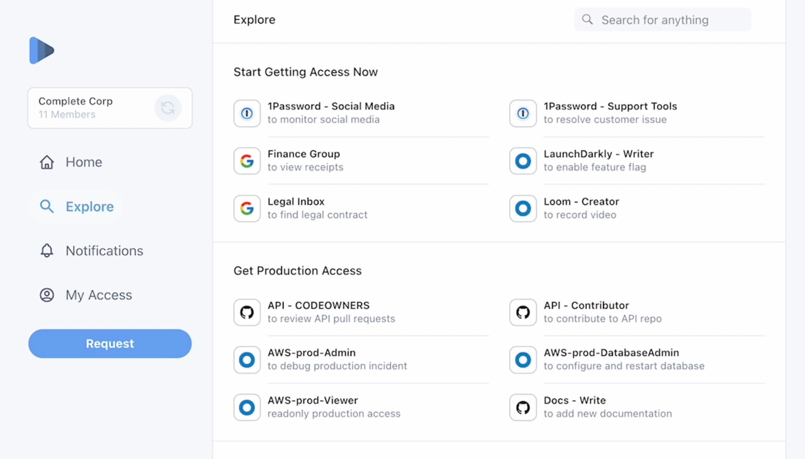Select LaunchDarkly - Writer access

637,161
